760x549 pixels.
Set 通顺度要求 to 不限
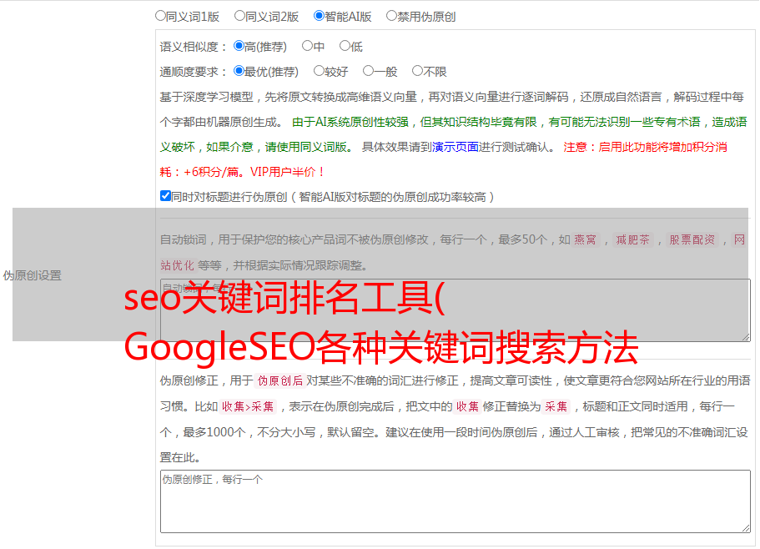[x=417, y=71]
